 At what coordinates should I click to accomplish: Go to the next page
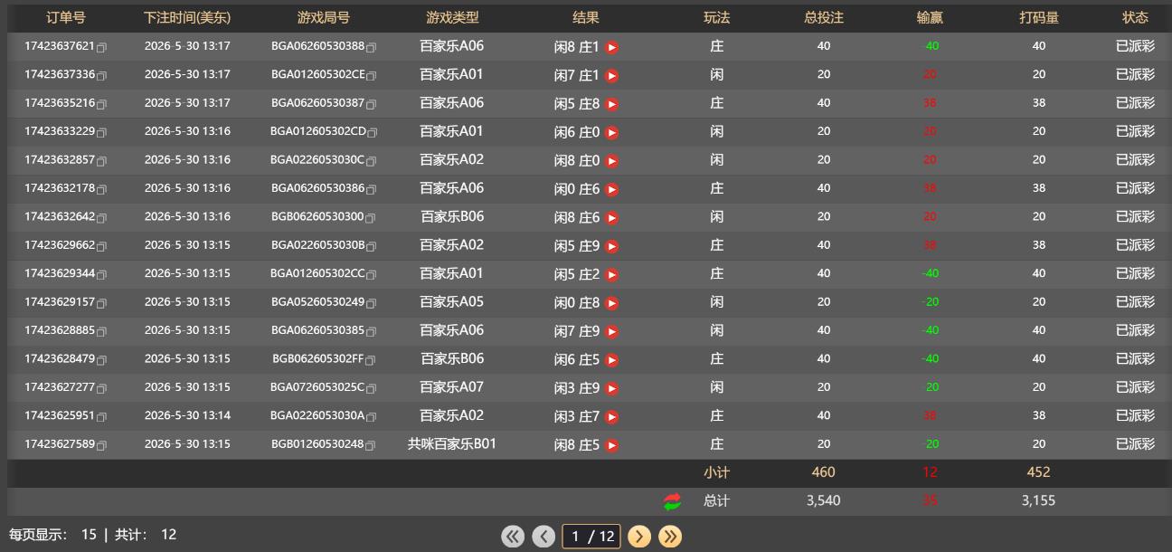639,537
